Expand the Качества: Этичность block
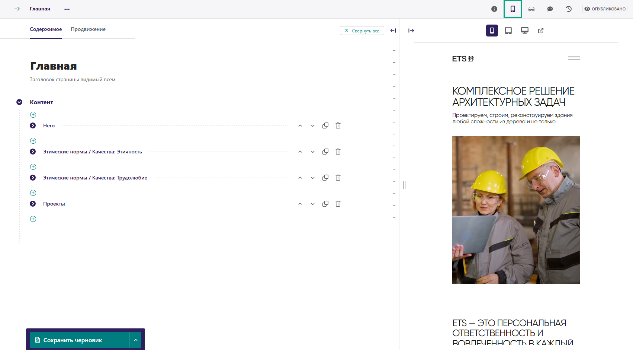This screenshot has height=350, width=633. [33, 152]
